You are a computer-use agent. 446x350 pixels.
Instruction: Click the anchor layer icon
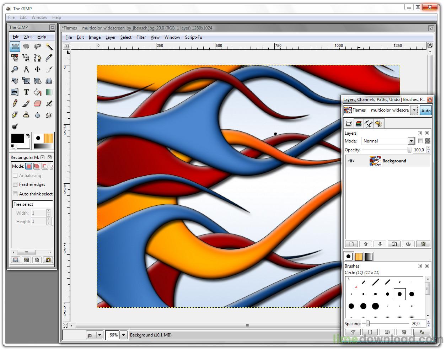tap(408, 244)
